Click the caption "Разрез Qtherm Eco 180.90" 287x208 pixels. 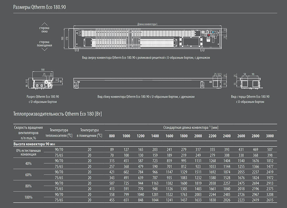43,97
